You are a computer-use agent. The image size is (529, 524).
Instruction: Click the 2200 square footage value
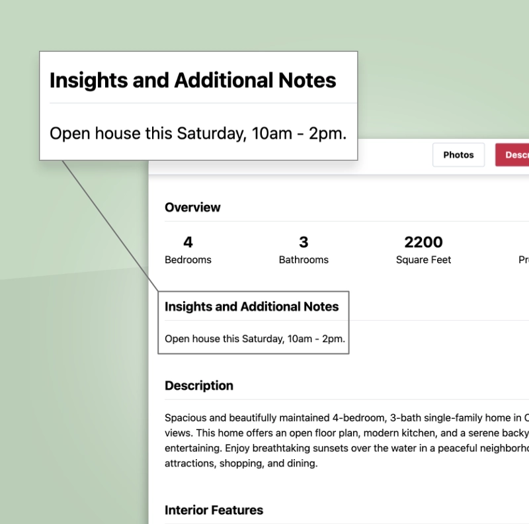tap(423, 242)
